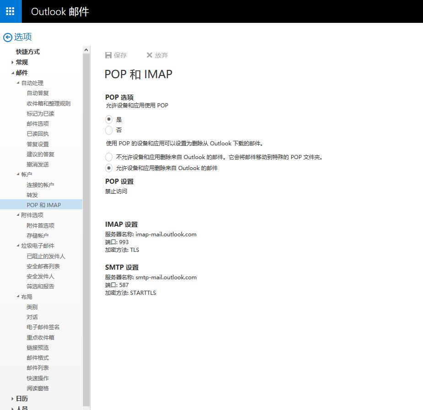
Task: Open the app launcher grid icon
Action: 10,11
